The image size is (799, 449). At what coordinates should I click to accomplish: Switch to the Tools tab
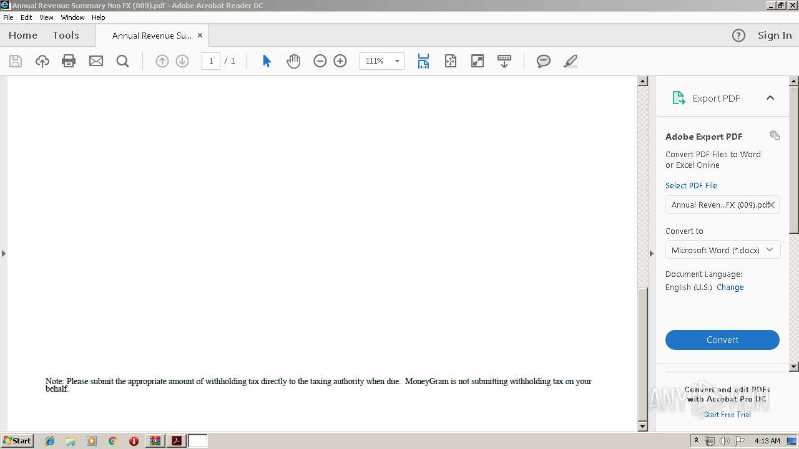pos(66,36)
